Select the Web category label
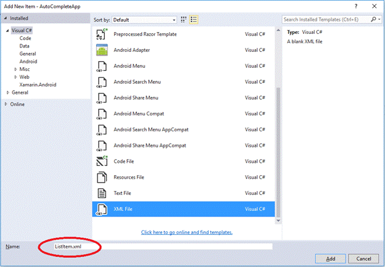The height and width of the screenshot is (267, 385). point(24,77)
